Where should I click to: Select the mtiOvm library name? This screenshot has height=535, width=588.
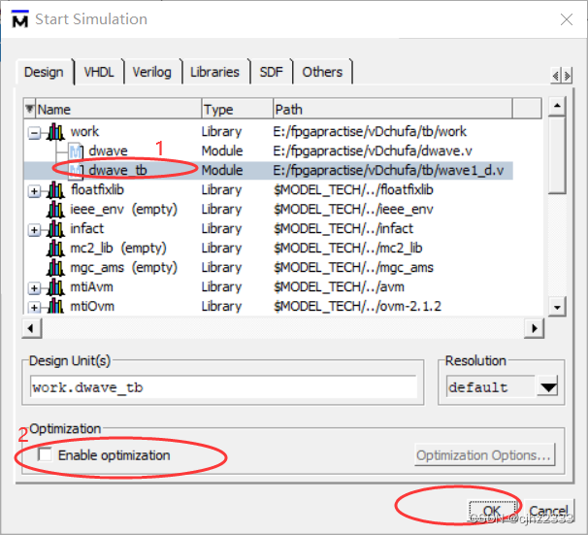tap(92, 306)
